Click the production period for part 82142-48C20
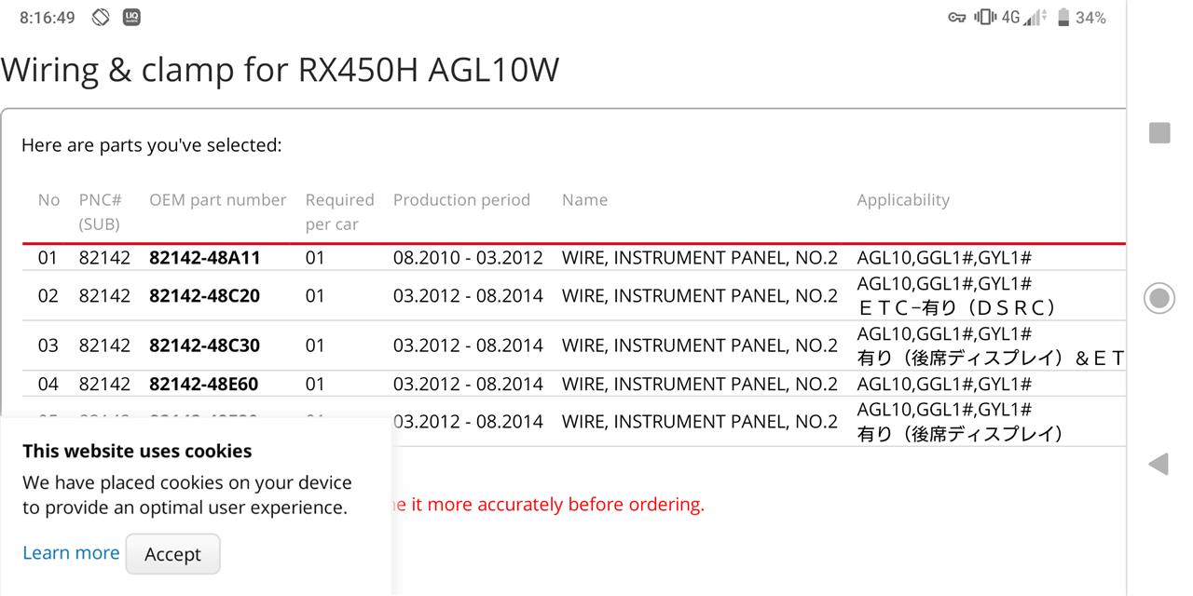Viewport: 1193px width, 596px height. click(x=468, y=296)
